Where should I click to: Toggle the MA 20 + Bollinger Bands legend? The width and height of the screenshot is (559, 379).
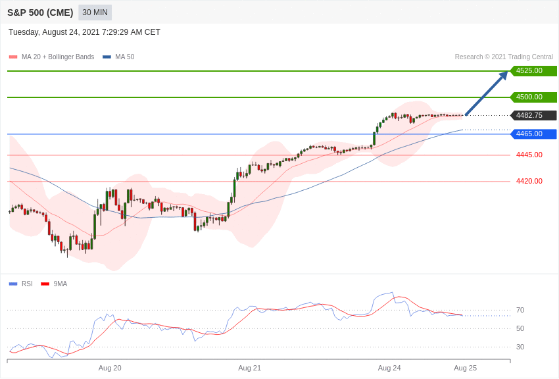click(57, 57)
